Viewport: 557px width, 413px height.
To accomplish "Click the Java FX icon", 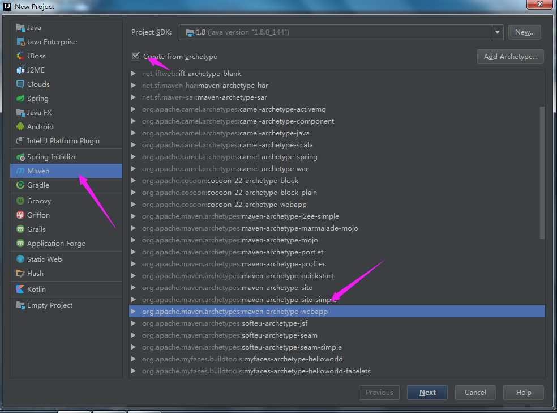I will pos(20,113).
